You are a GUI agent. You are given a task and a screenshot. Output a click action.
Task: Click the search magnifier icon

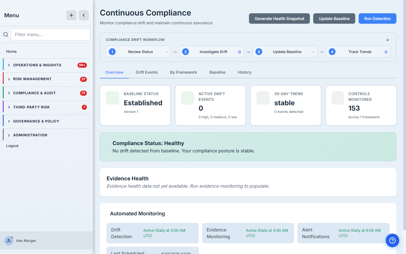(x=6, y=34)
